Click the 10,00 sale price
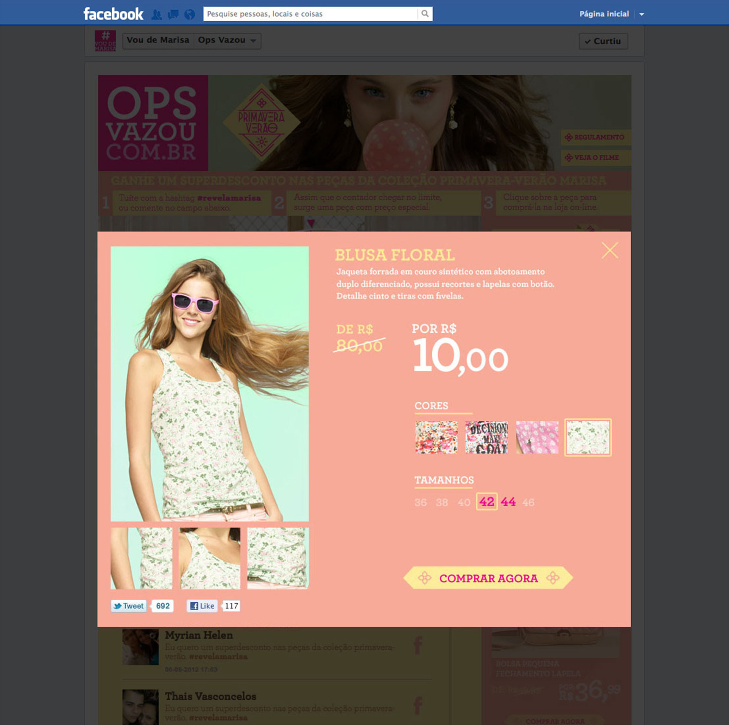 click(461, 356)
